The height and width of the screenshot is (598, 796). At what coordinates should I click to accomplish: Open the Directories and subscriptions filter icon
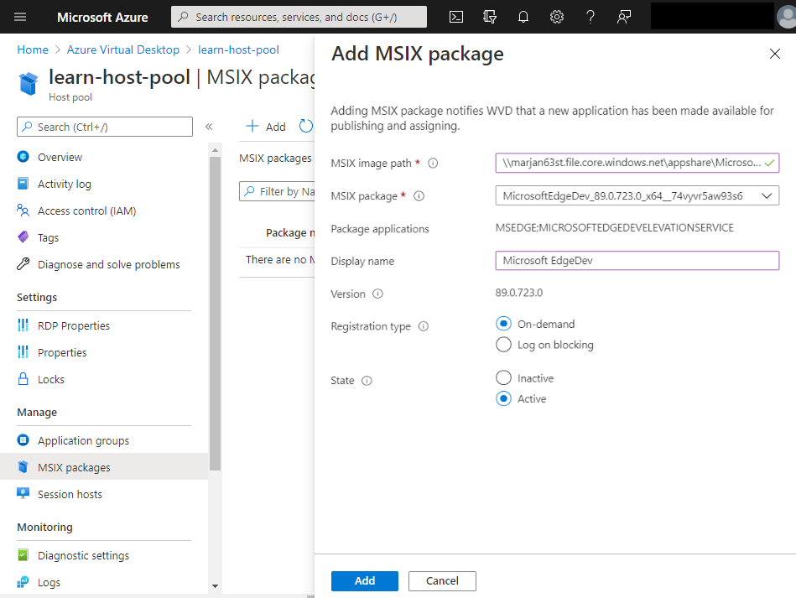pos(489,17)
